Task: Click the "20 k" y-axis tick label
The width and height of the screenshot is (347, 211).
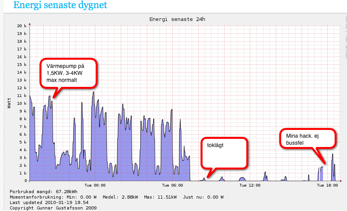Action: click(22, 26)
